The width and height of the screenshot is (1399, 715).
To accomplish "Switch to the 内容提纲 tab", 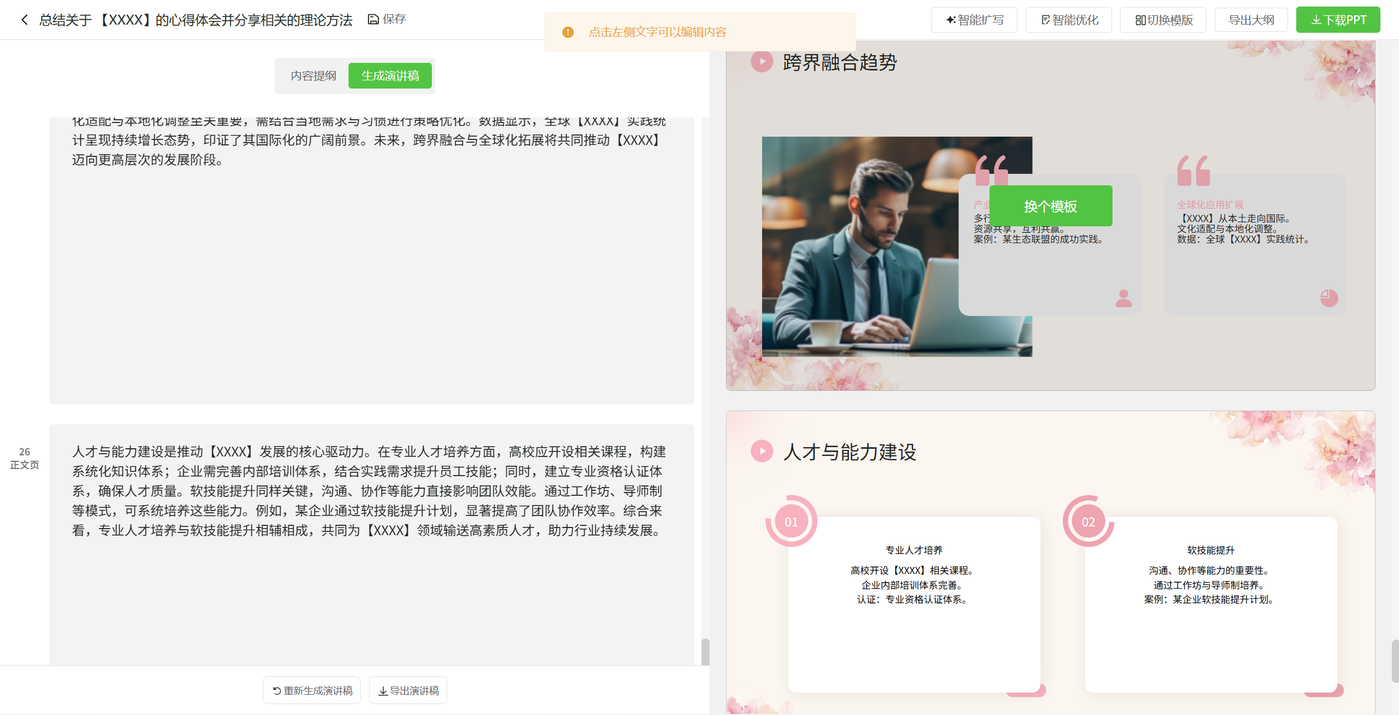I will [313, 75].
